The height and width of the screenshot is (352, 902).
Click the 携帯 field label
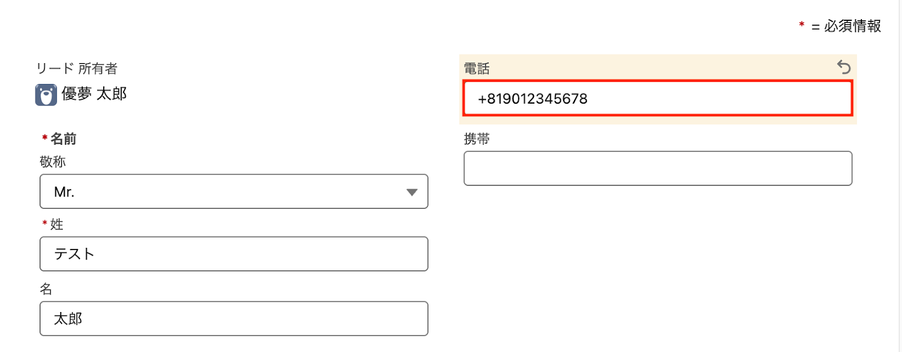[477, 139]
